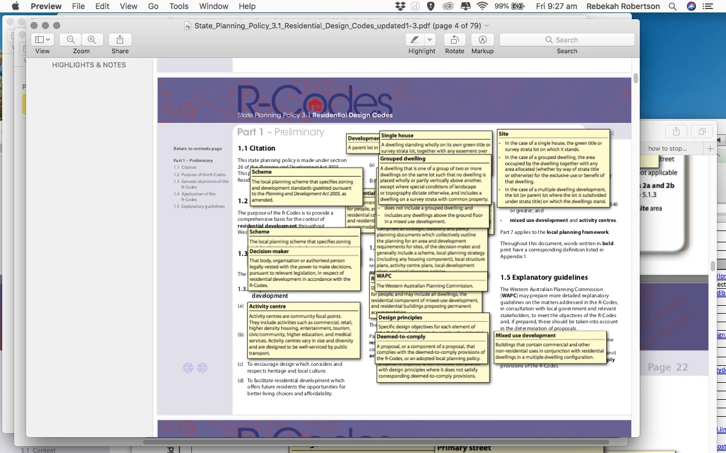Jump to '1.5 Explanatory guidelines' navigation link
This screenshot has height=453, width=726.
pyautogui.click(x=199, y=207)
